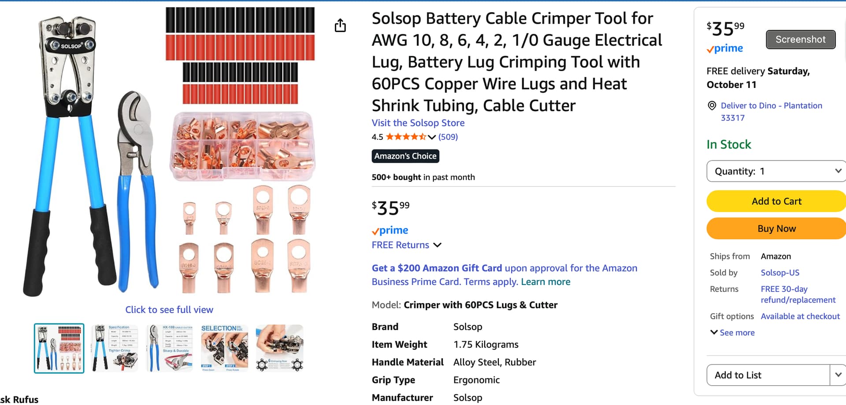Open the 509 reviews link

coord(448,137)
